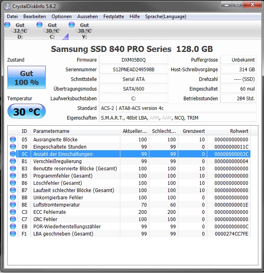Click the CrystalDiskInfo title bar icon
264x273 pixels.
8,6
